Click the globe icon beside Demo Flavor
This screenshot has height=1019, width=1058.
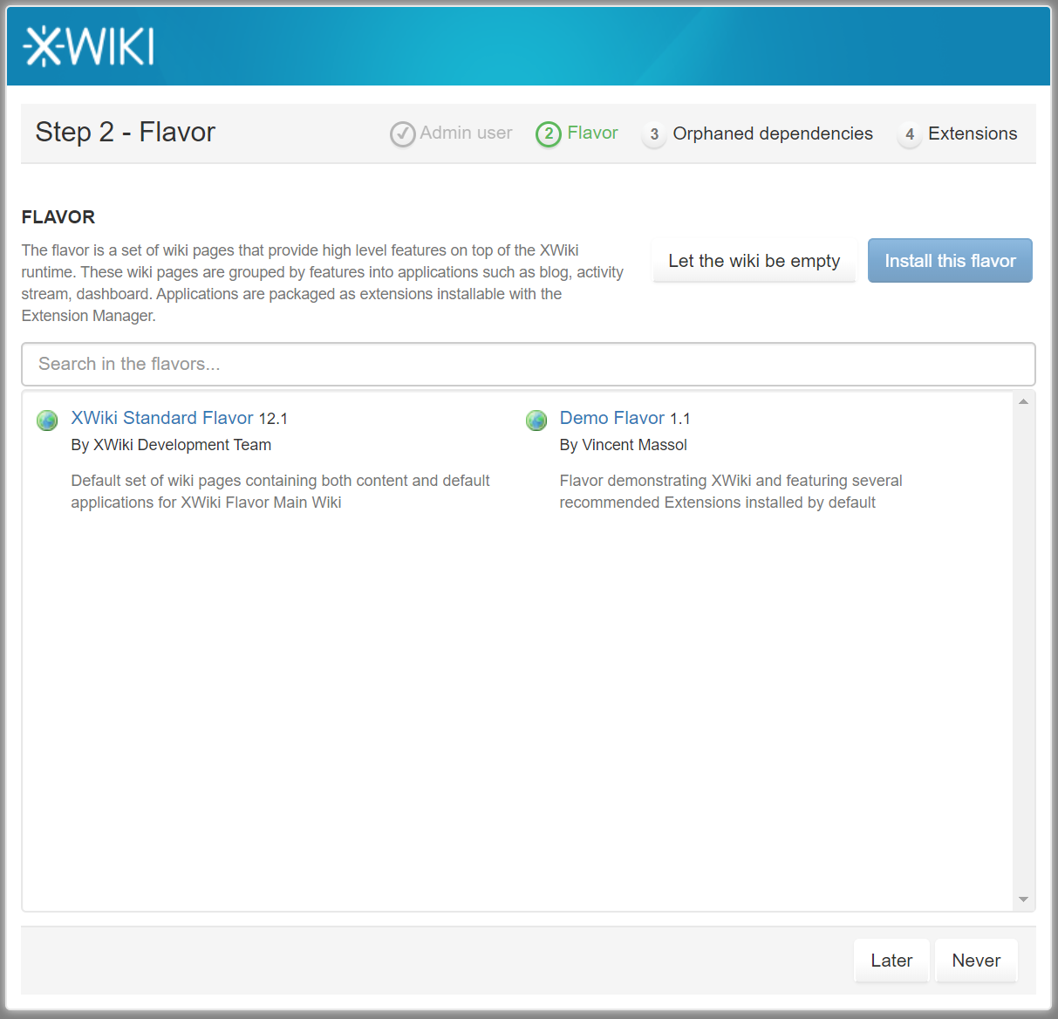536,421
